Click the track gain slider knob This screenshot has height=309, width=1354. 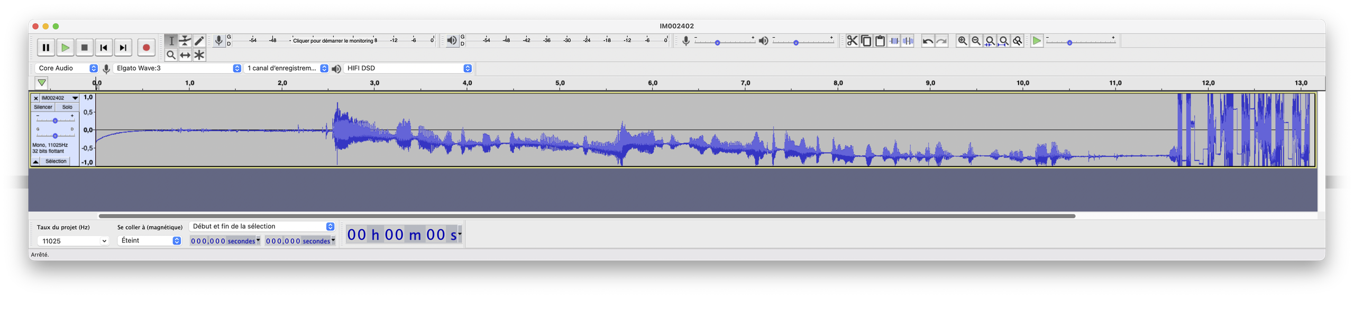click(55, 121)
